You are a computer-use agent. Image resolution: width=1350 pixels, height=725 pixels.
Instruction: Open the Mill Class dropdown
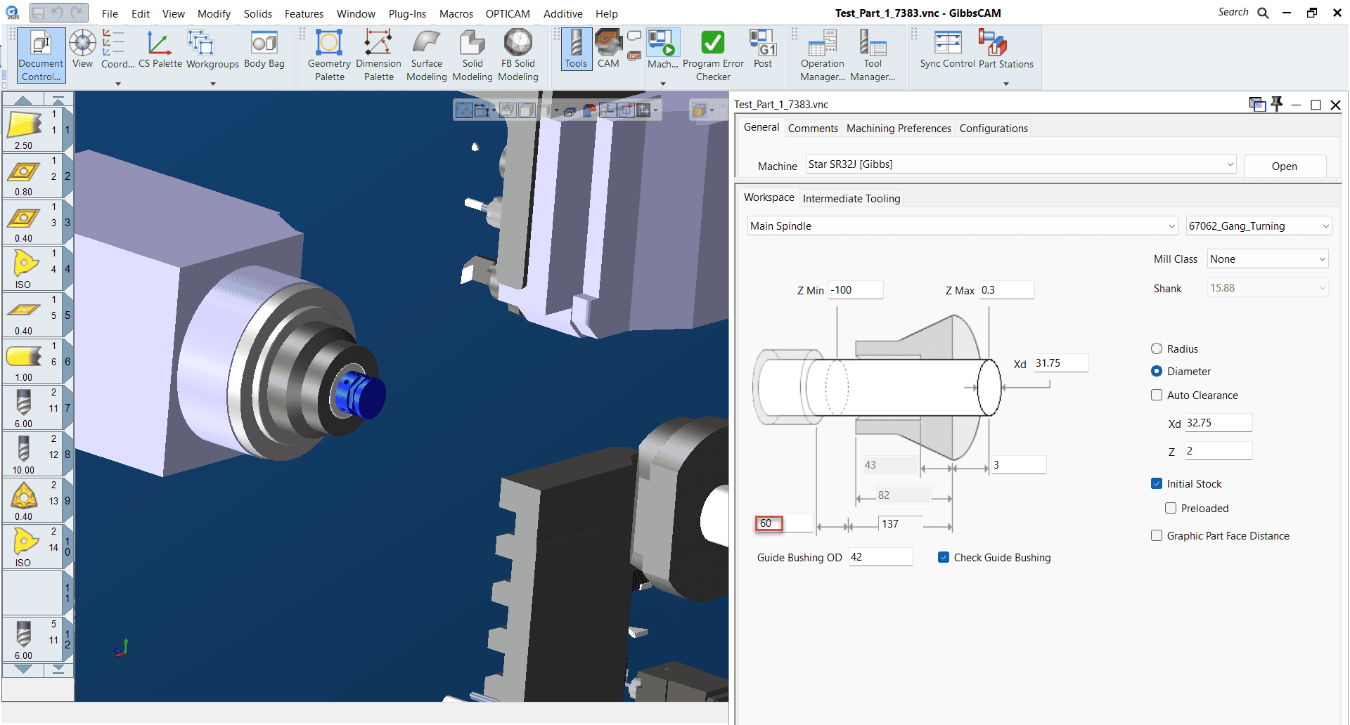coord(1268,259)
